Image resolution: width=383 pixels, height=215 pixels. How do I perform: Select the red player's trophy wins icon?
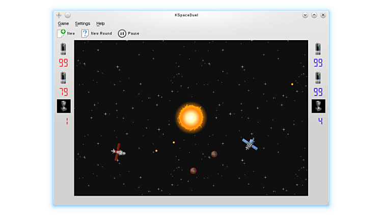tap(64, 106)
